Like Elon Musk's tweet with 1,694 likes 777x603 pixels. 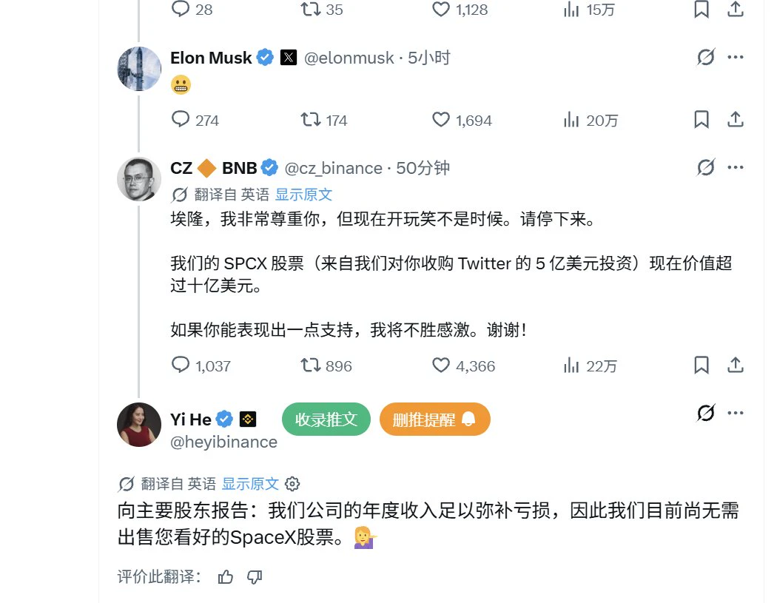(x=441, y=119)
